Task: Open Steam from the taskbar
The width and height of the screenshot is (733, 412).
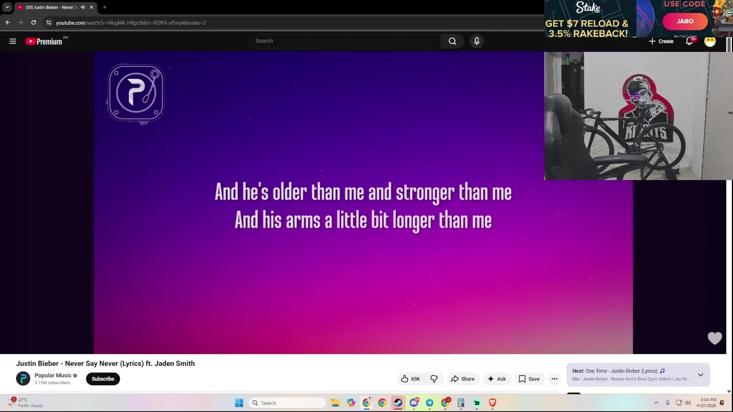Action: [x=398, y=403]
